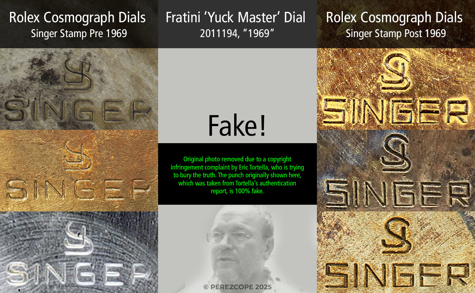
Task: Select the 'Singer Stamp Pre 1969' subtitle
Action: tap(79, 34)
